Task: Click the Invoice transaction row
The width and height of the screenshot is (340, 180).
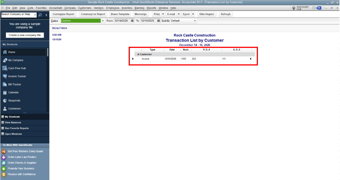Action: [x=194, y=59]
